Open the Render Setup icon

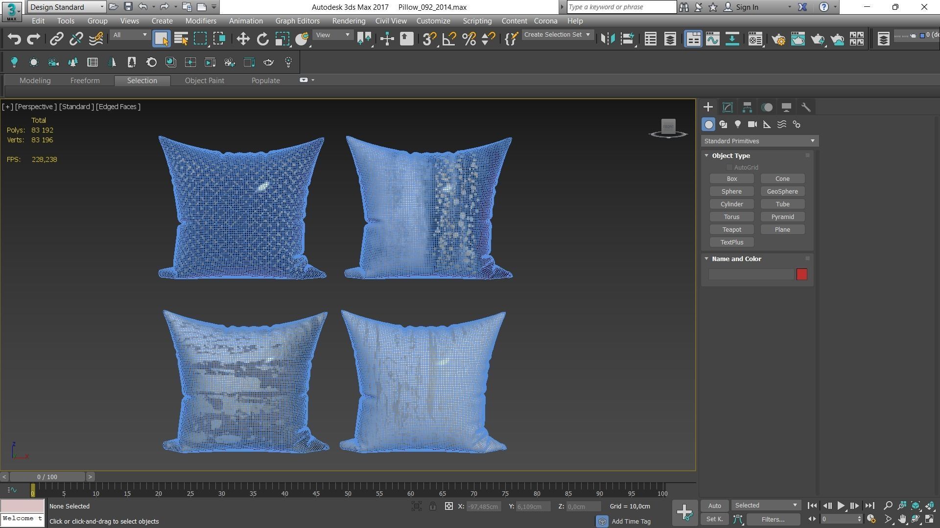pos(778,39)
